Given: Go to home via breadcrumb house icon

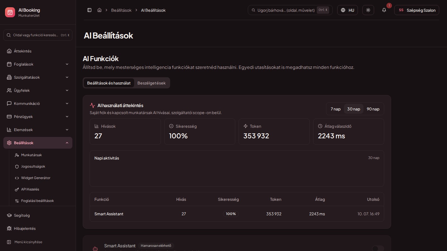Looking at the screenshot, I should point(99,10).
